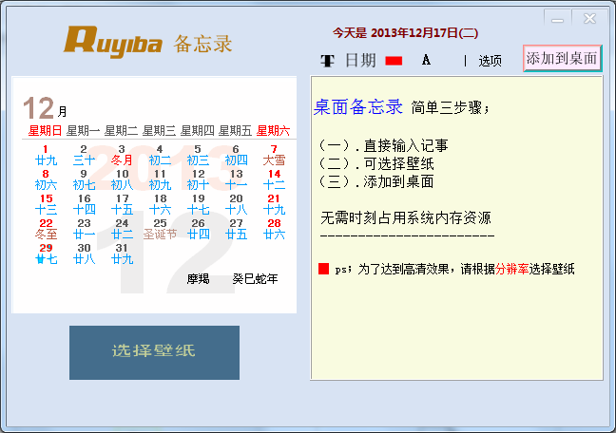Minimize the Ruyiba memo window

(557, 18)
